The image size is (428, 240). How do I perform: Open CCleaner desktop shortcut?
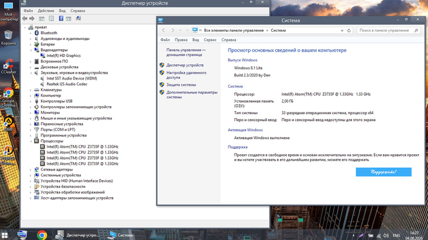point(9,66)
